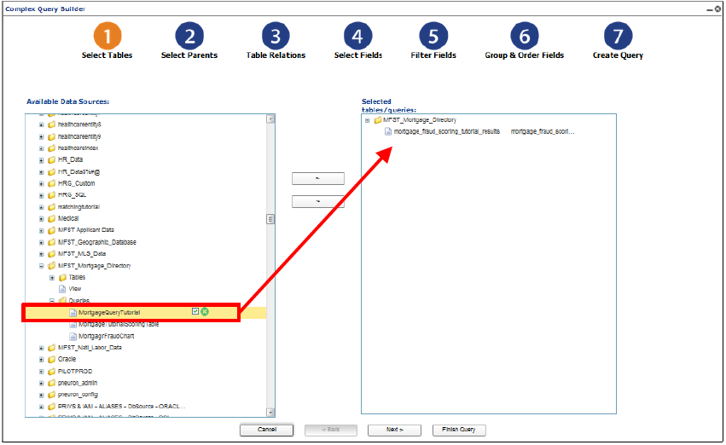
Task: Select the MortgagrFraudChart query
Action: click(106, 336)
